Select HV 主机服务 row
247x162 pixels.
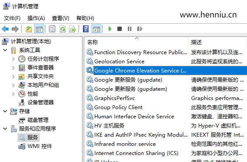coord(166,126)
